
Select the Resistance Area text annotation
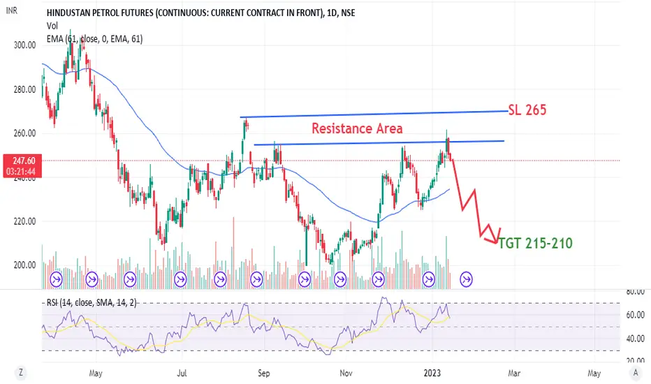(x=357, y=128)
